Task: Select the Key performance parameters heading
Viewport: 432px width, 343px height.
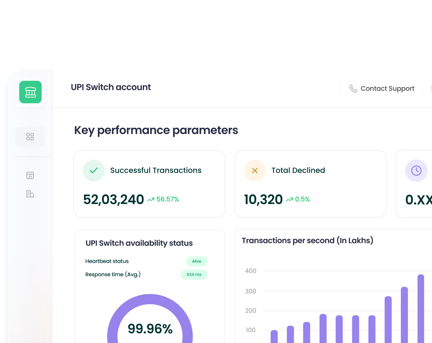Action: tap(156, 130)
